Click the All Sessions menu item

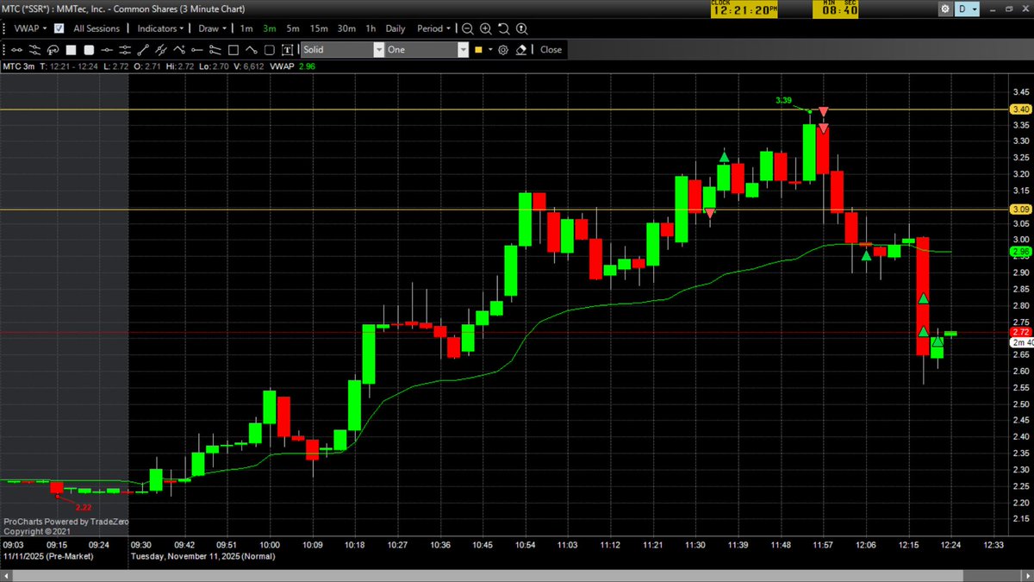pyautogui.click(x=97, y=28)
